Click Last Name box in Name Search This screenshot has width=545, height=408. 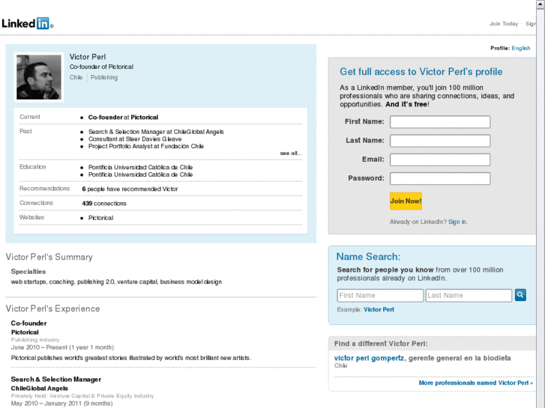tap(469, 296)
